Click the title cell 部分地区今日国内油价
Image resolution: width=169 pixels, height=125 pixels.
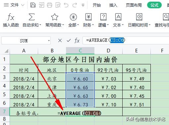coord(80,59)
